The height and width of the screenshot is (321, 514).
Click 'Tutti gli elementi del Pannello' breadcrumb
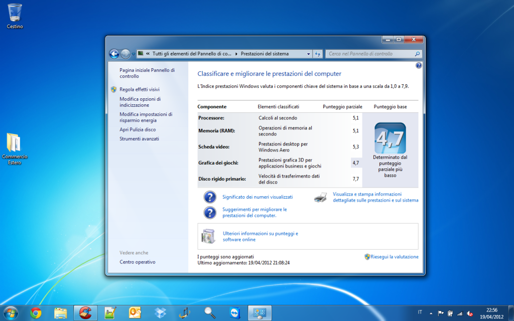[191, 54]
